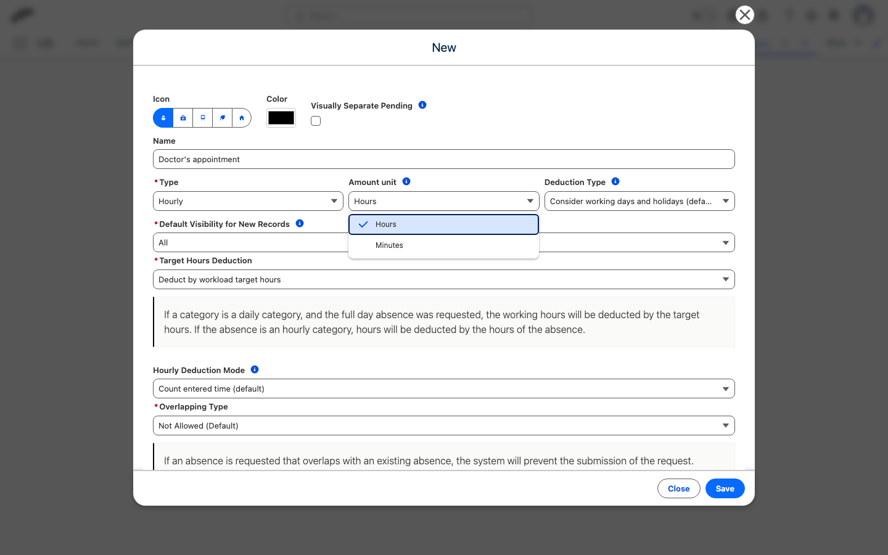Select the first (highlighted blue) icon option
This screenshot has width=888, height=555.
point(163,118)
